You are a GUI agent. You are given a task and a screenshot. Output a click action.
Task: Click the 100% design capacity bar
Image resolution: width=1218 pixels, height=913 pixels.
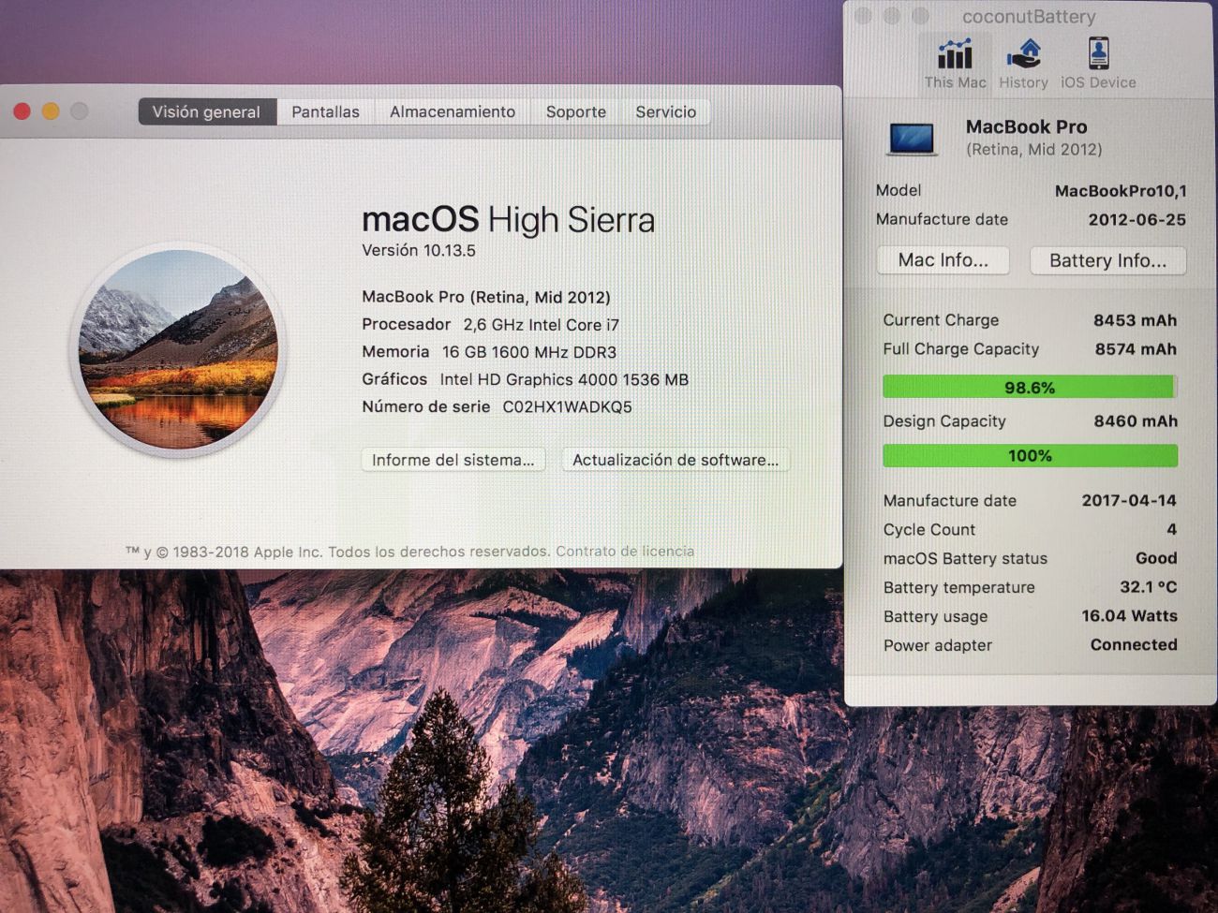tap(1029, 456)
